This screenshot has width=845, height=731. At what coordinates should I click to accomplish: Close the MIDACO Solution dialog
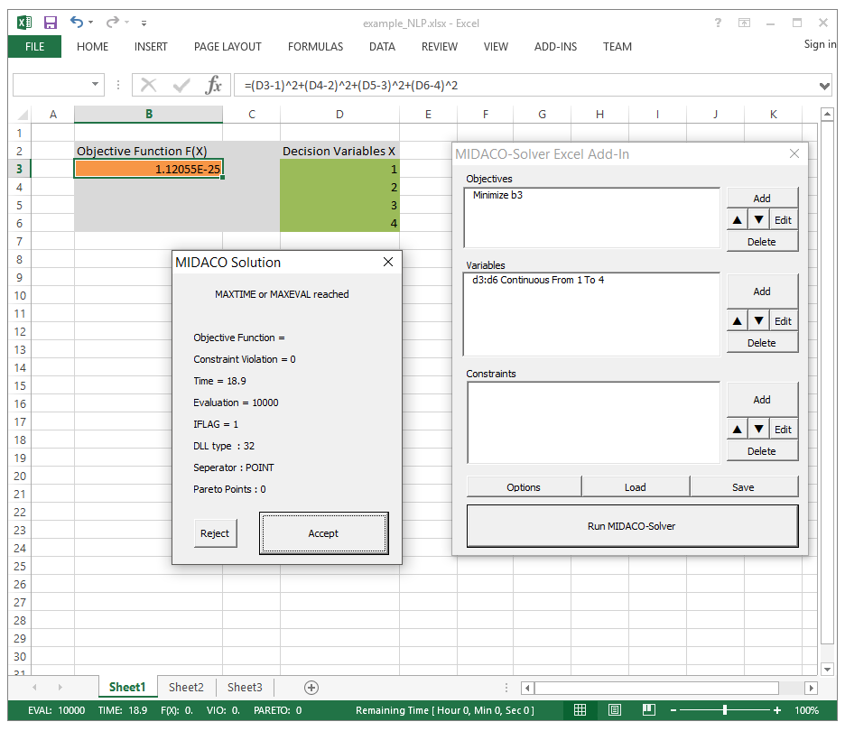(388, 262)
